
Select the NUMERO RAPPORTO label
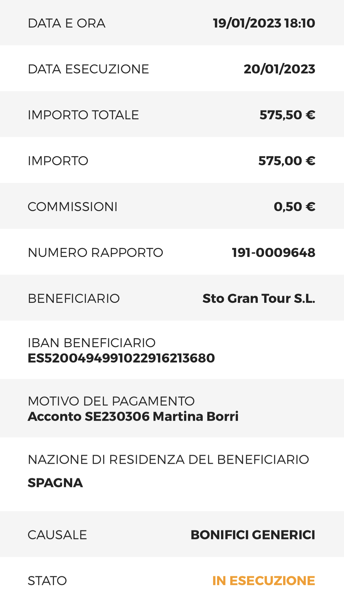[x=95, y=253]
